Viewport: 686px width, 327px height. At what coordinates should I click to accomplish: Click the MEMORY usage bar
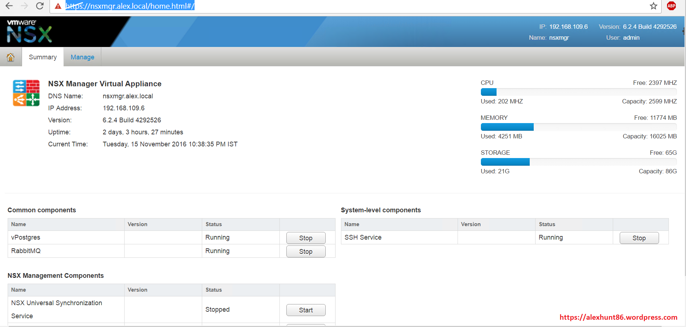[x=579, y=127]
